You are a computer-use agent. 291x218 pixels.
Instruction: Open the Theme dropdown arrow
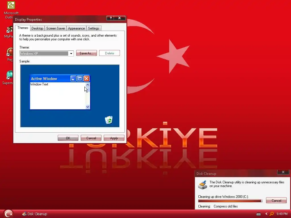coord(71,54)
